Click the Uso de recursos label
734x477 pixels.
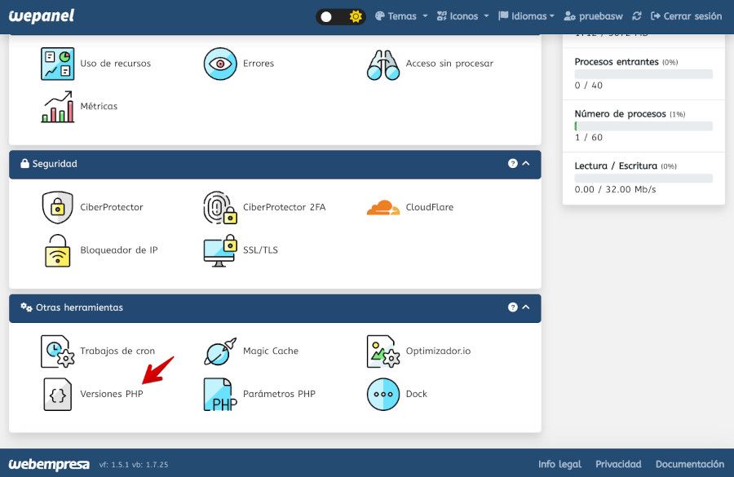pyautogui.click(x=116, y=64)
